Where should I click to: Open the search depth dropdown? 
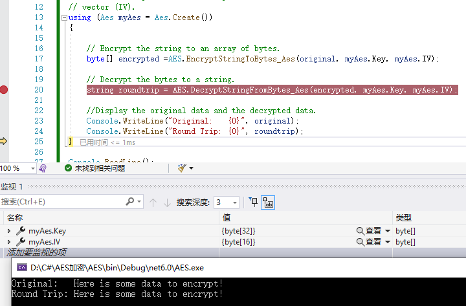pyautogui.click(x=234, y=202)
